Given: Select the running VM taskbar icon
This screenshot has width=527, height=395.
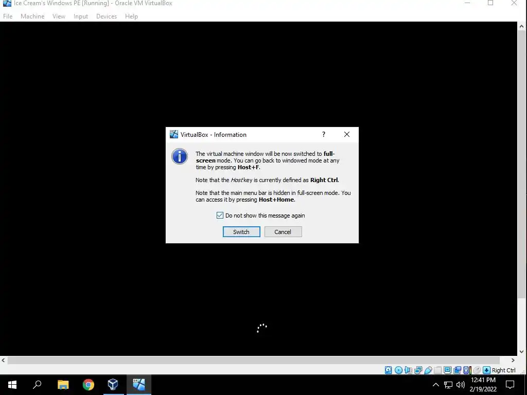Looking at the screenshot, I should (139, 385).
